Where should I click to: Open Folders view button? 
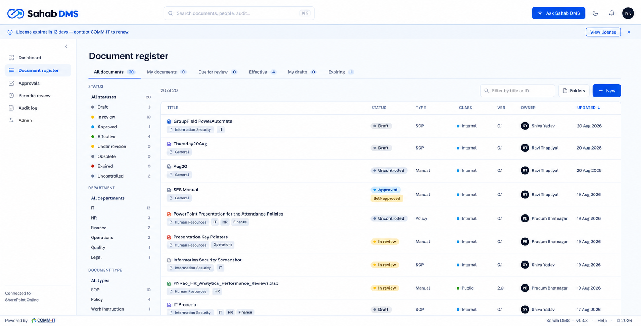coord(574,90)
